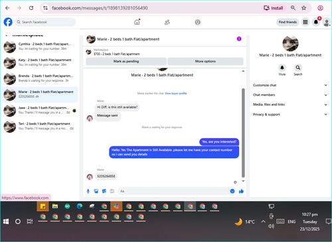The image size is (332, 242).
Task: Select Marie's apartment conversation in list
Action: (40, 94)
